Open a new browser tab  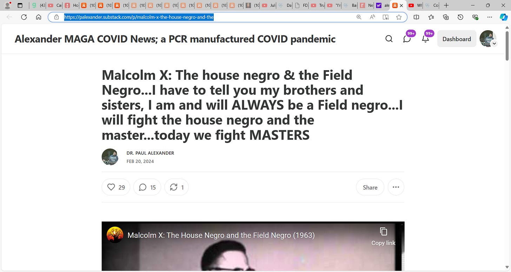pos(446,5)
